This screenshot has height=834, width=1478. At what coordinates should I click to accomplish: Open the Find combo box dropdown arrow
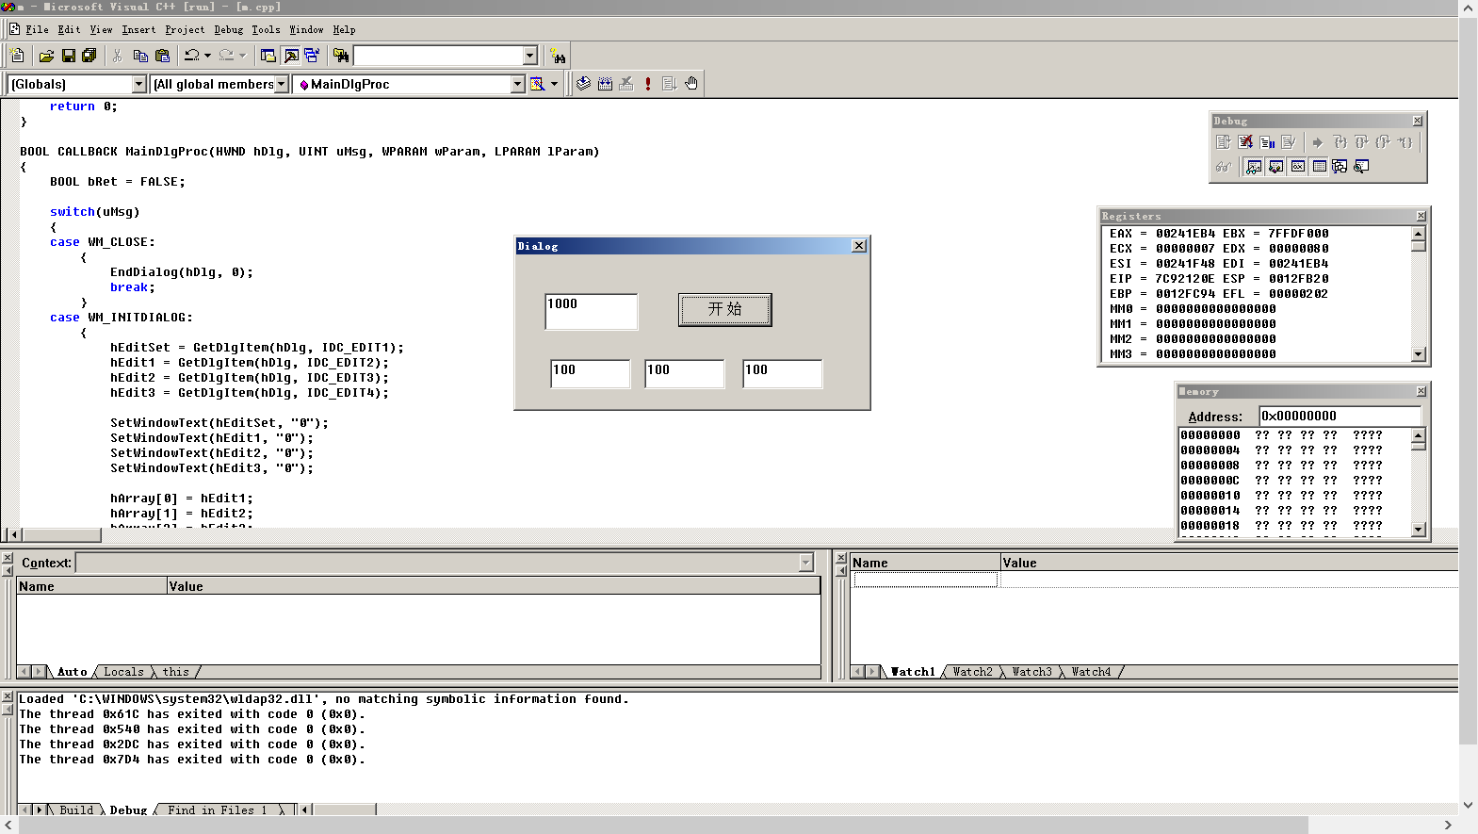pyautogui.click(x=529, y=56)
